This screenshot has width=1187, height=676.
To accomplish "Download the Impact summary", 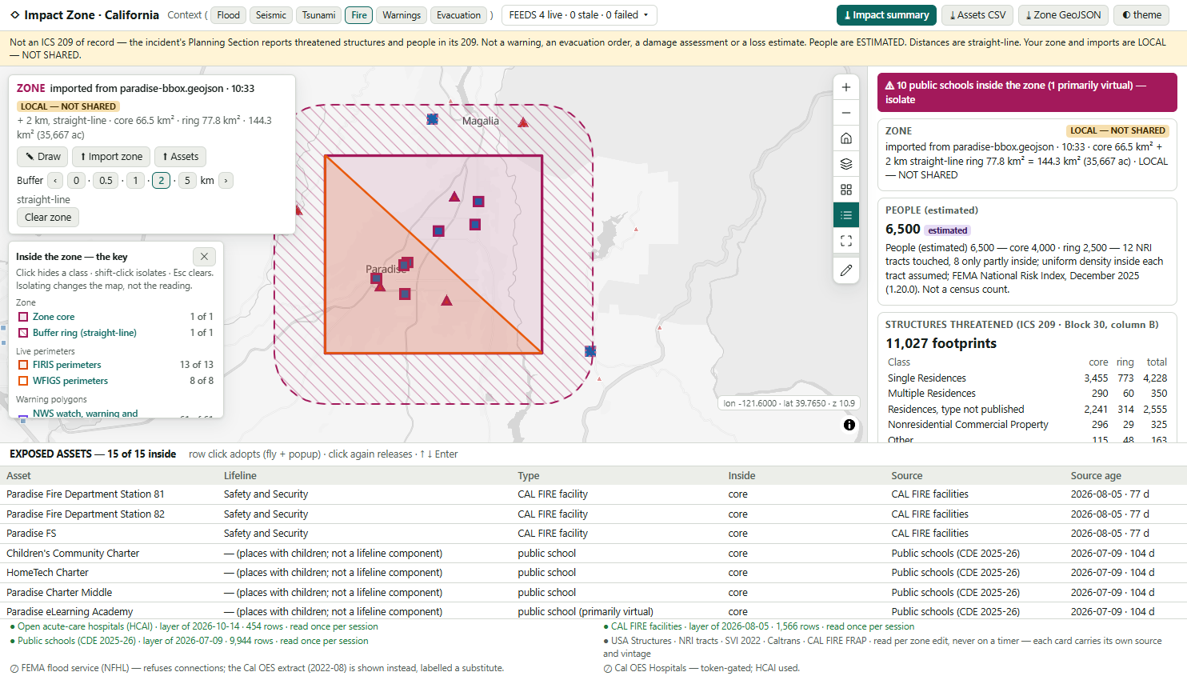I will click(x=886, y=15).
